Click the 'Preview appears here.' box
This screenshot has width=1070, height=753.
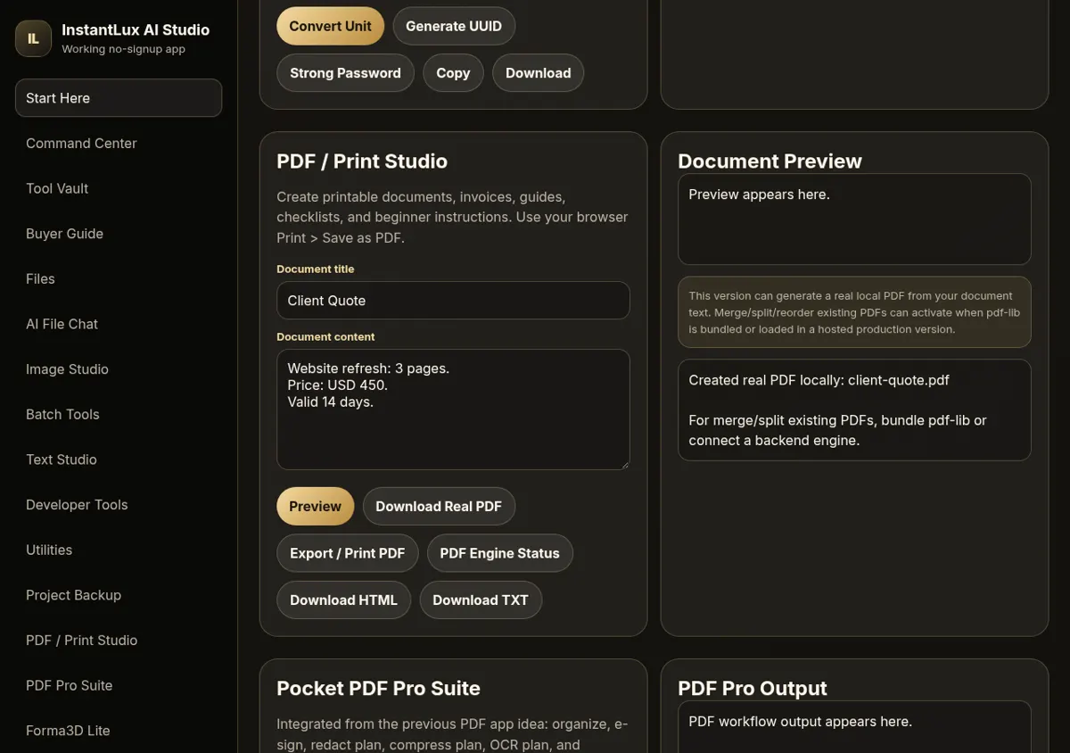(x=854, y=219)
